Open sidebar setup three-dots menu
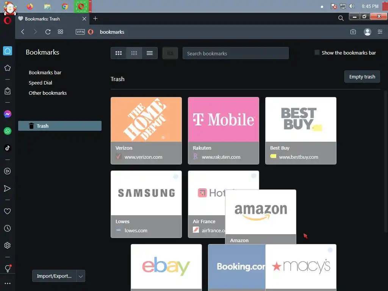 tap(8, 283)
